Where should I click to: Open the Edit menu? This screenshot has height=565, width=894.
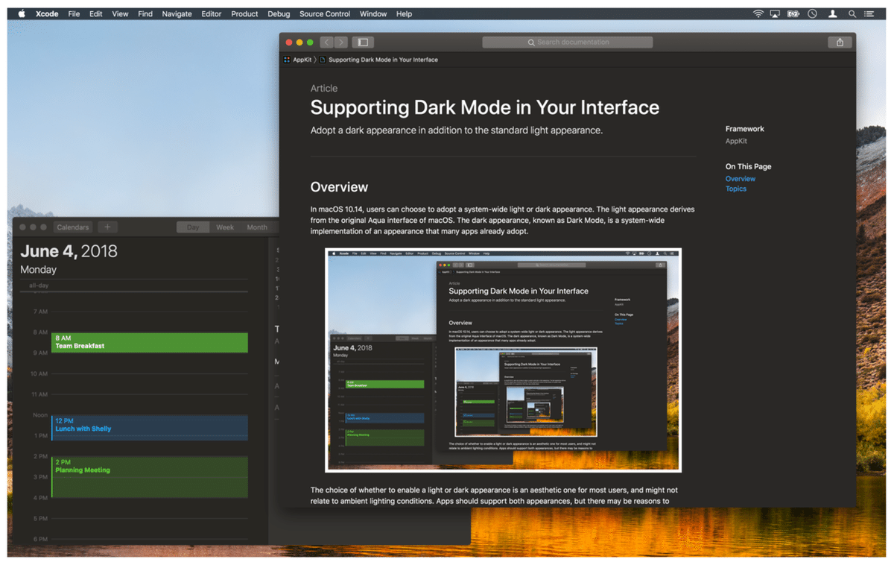pos(96,14)
